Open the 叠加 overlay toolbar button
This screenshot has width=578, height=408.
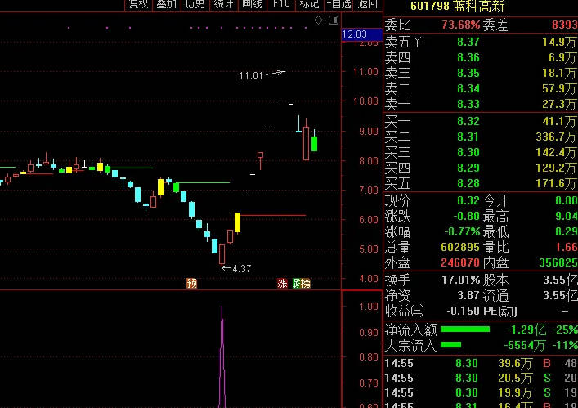(x=167, y=4)
